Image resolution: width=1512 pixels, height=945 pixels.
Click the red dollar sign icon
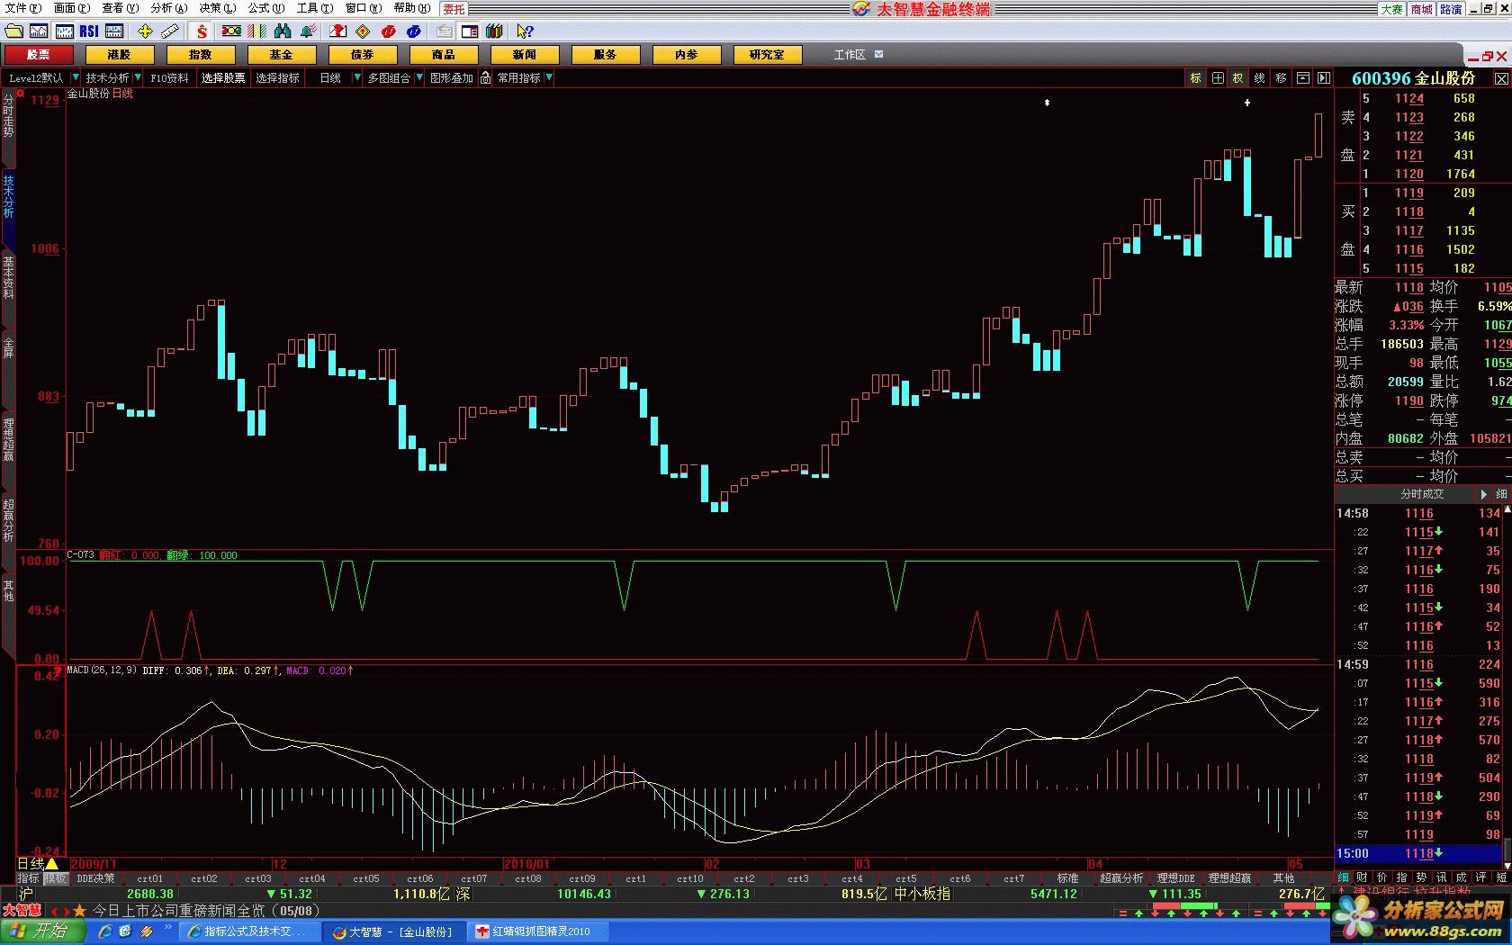pyautogui.click(x=202, y=31)
